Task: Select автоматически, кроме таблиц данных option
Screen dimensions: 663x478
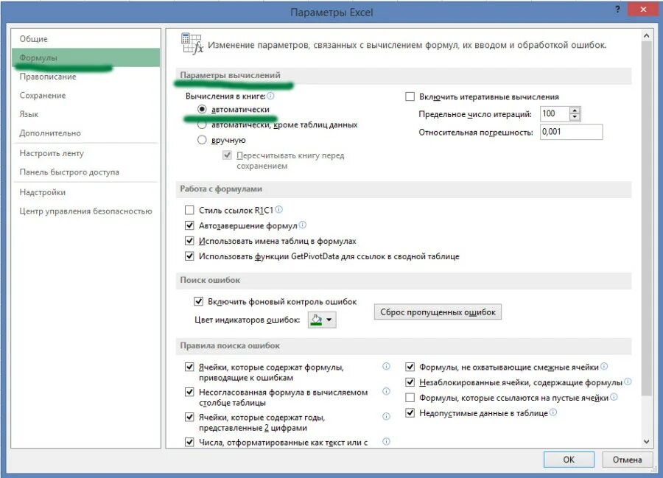Action: pos(202,124)
